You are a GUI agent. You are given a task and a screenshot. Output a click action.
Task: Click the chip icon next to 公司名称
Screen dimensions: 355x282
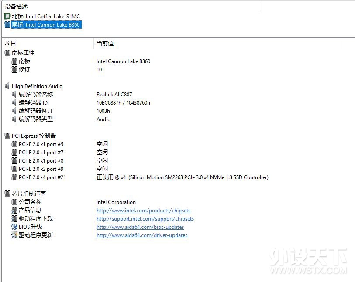pos(14,202)
